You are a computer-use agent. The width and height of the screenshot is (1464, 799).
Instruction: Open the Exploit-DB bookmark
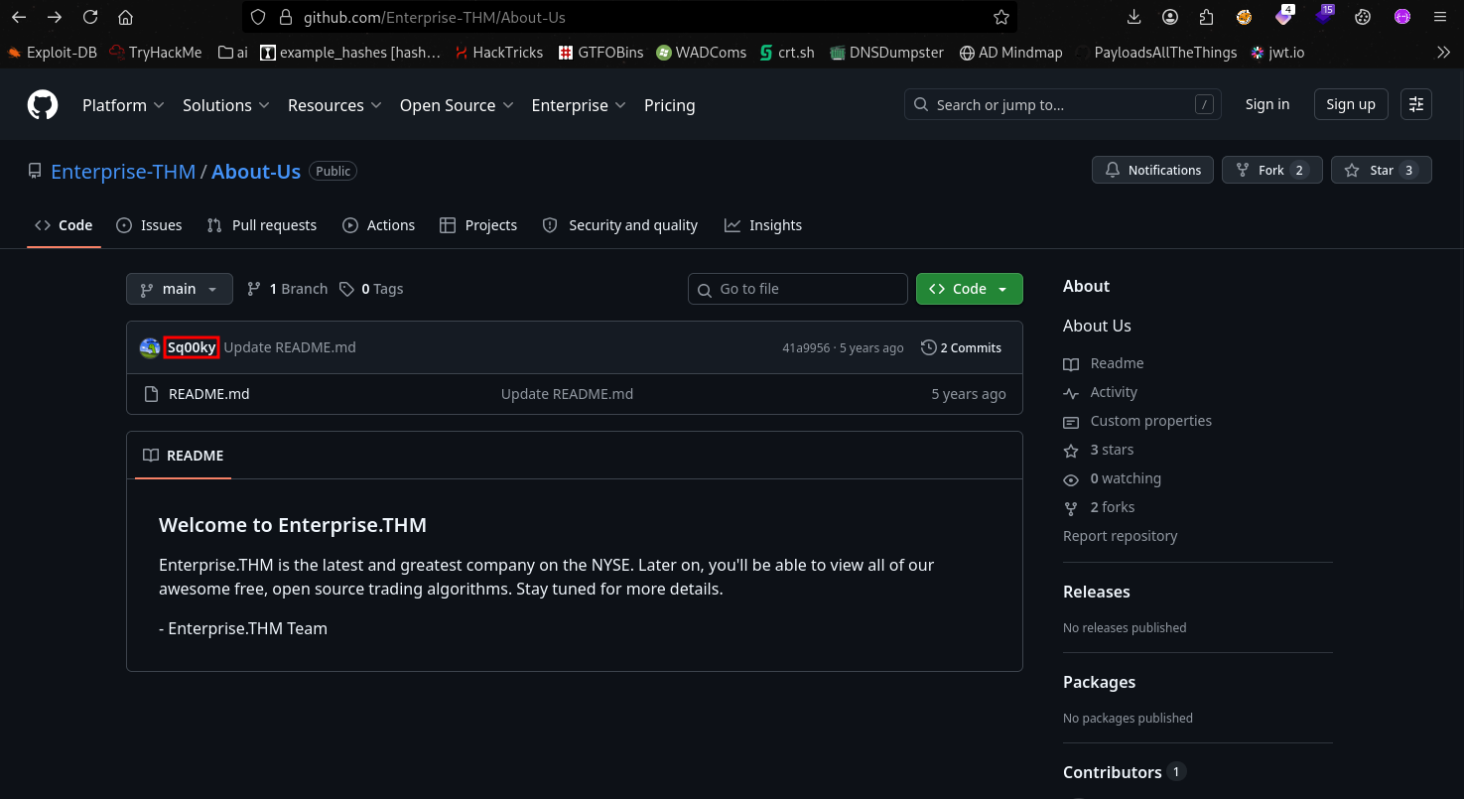click(52, 53)
